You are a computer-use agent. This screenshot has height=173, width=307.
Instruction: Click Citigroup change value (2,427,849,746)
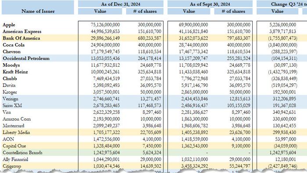coord(283,166)
